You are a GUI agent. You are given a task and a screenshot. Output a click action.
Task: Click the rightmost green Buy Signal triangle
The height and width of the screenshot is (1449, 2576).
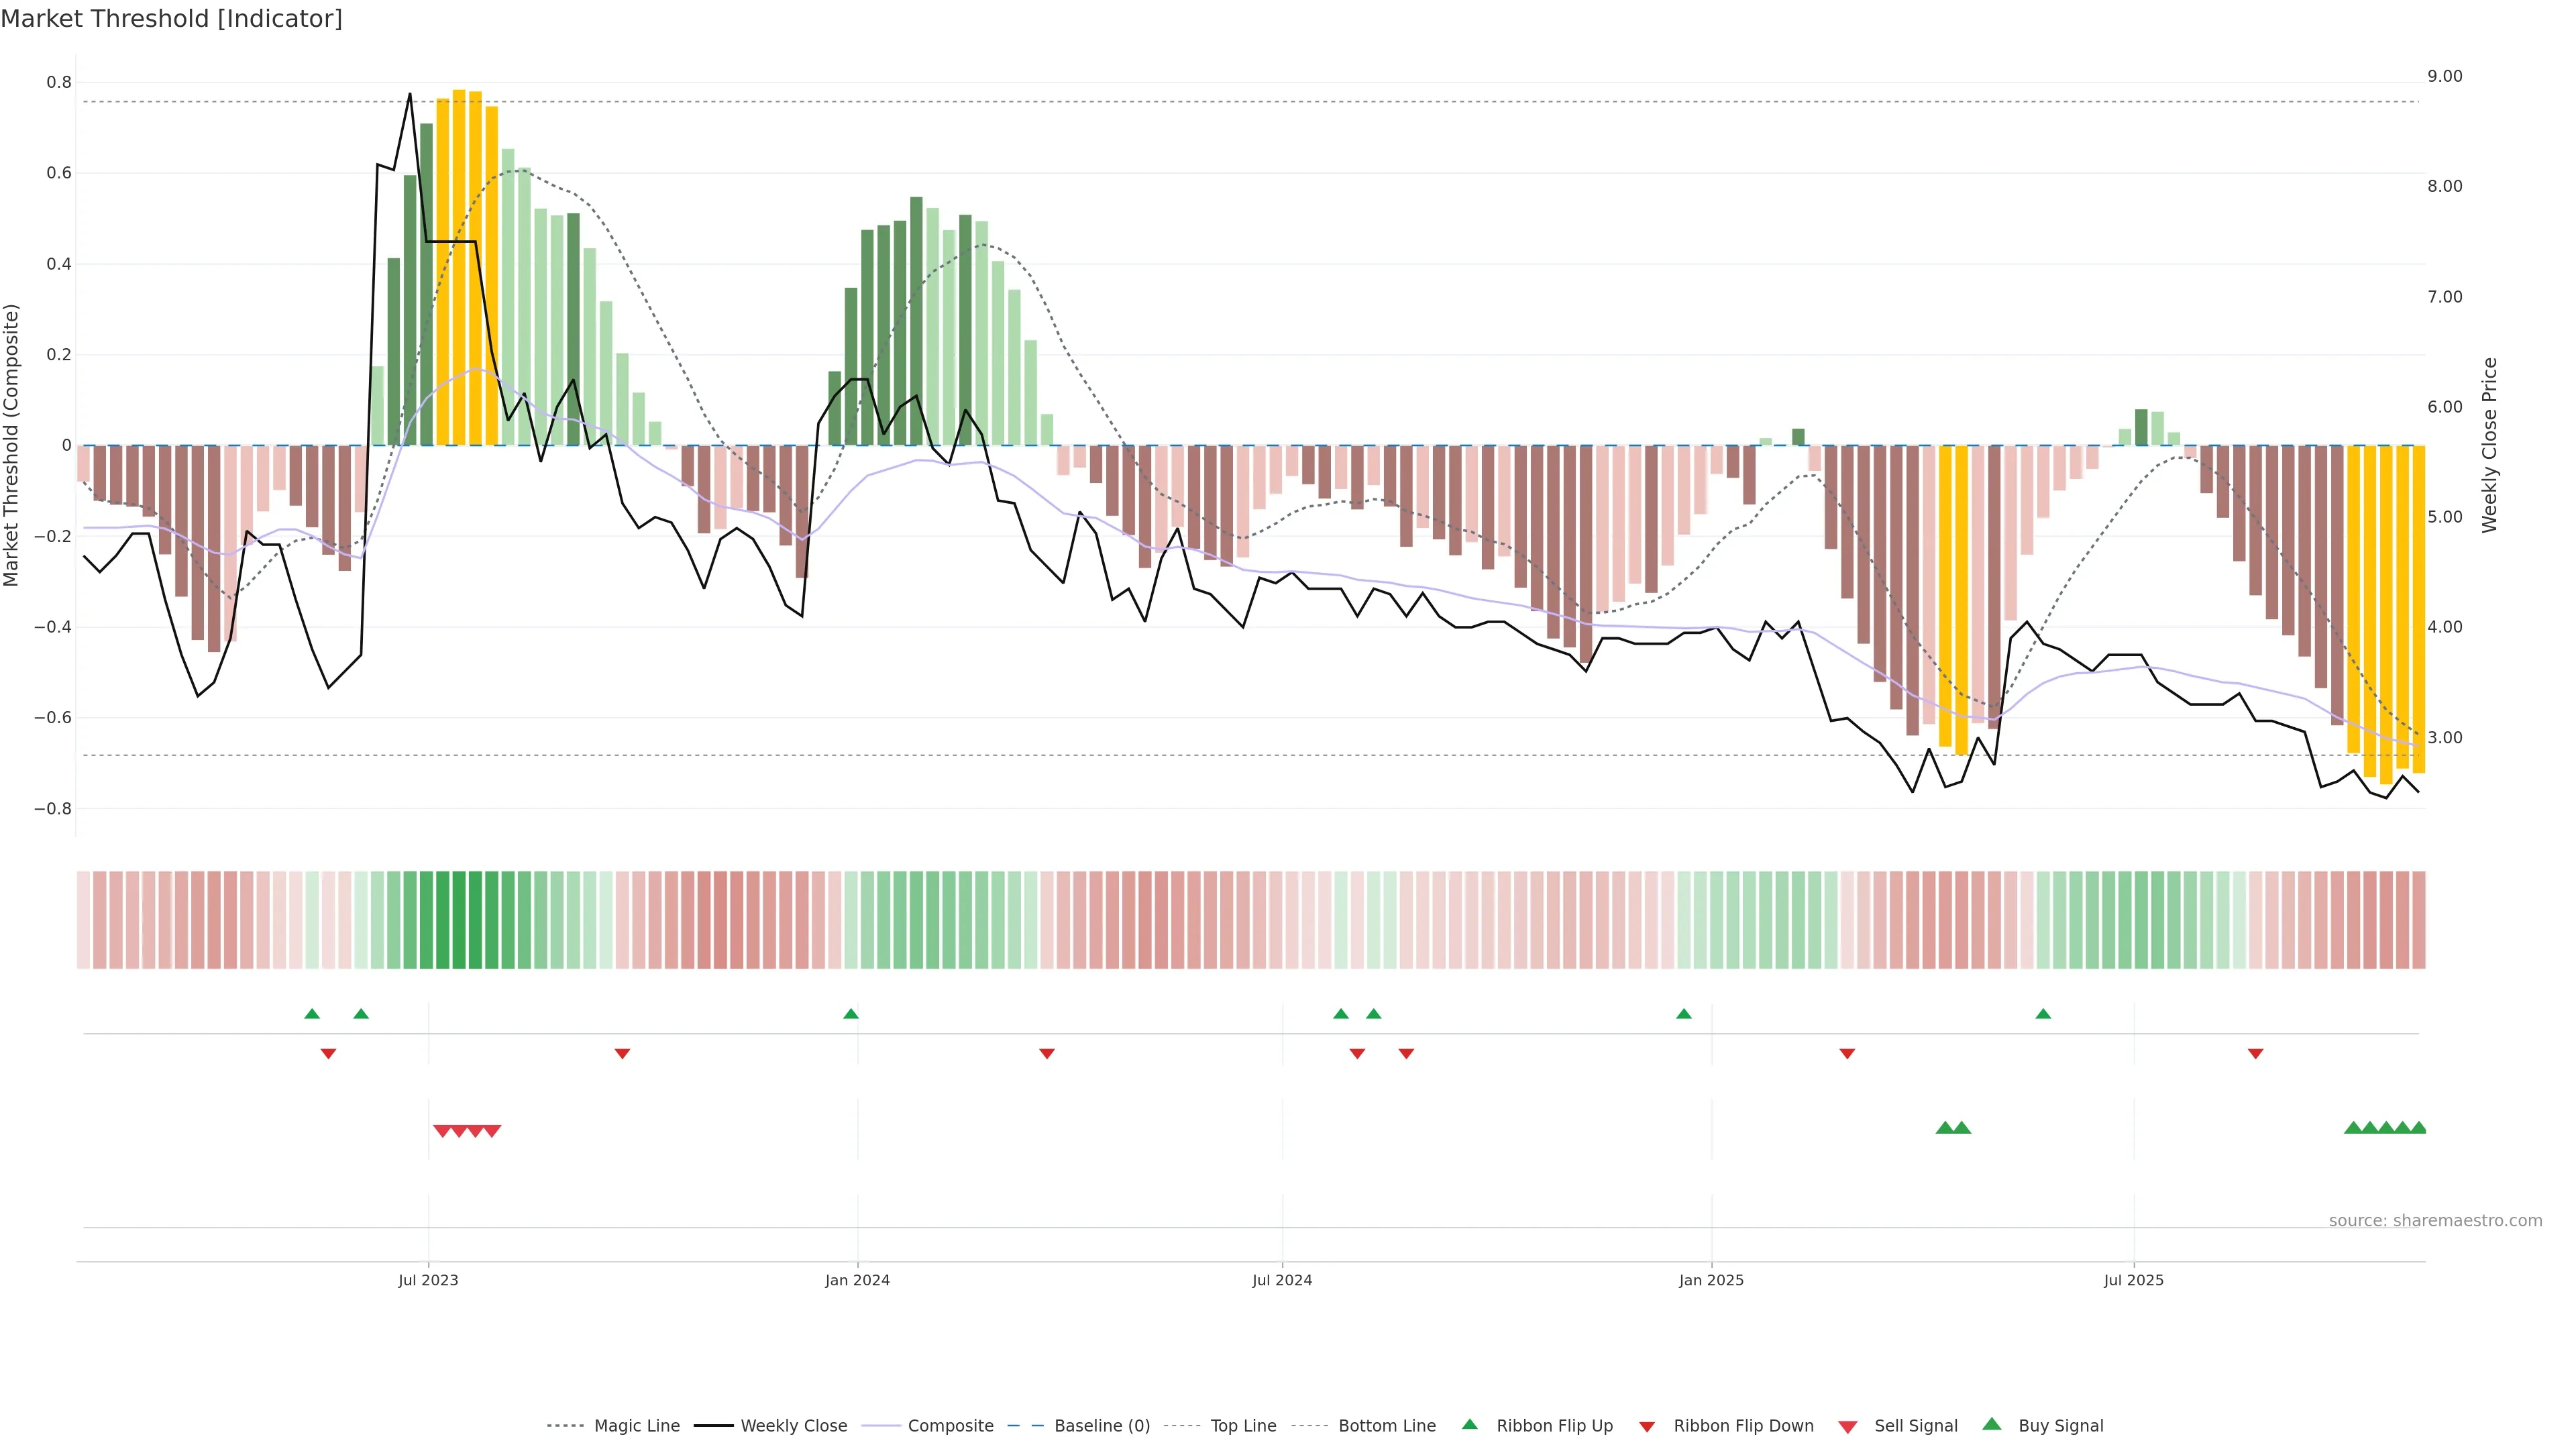[2418, 1128]
